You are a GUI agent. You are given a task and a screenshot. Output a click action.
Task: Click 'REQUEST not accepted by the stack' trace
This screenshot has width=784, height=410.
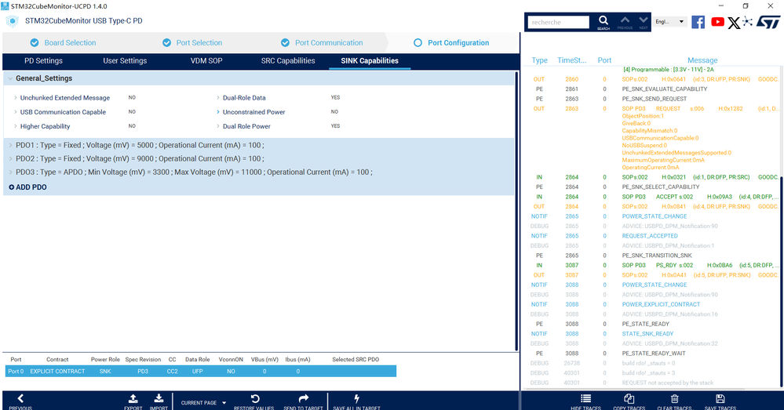(x=668, y=383)
